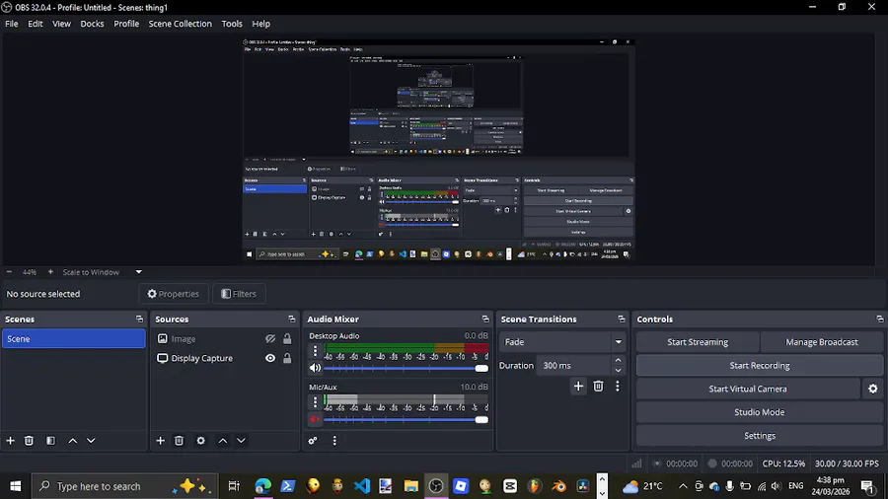Zoom out the preview with the minus icon
The height and width of the screenshot is (499, 888).
(9, 272)
